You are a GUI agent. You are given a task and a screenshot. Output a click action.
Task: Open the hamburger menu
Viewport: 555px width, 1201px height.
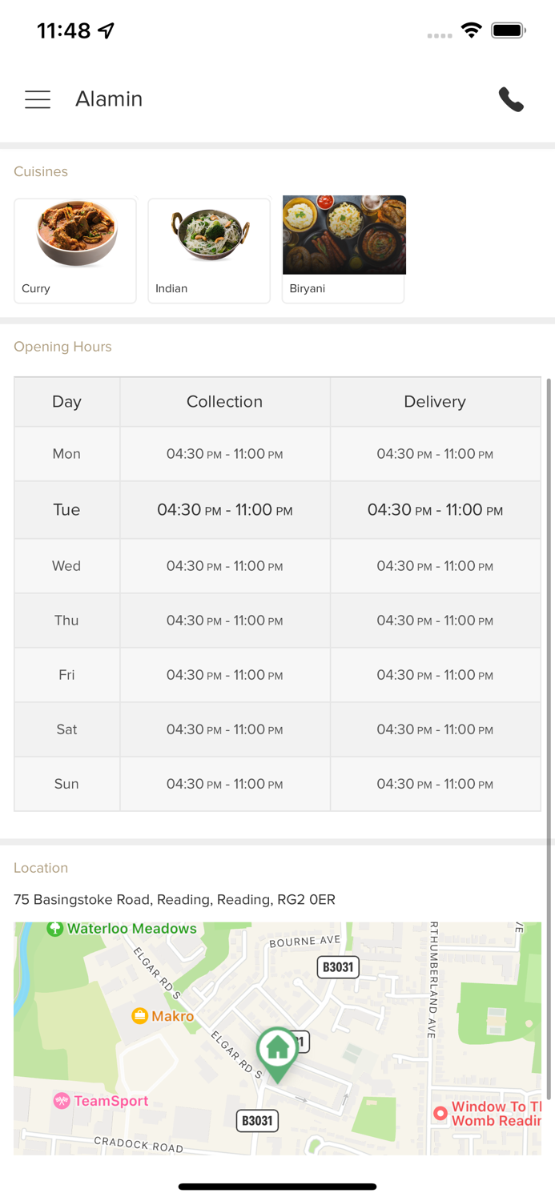(x=38, y=99)
